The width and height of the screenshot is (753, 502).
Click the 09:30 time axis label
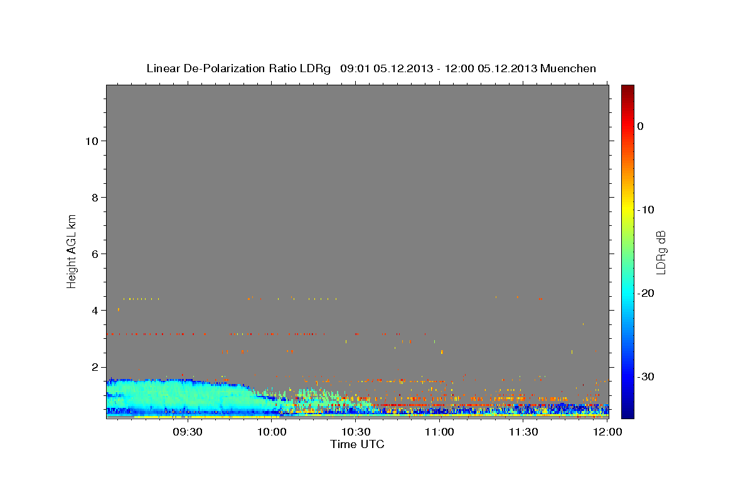click(x=187, y=432)
